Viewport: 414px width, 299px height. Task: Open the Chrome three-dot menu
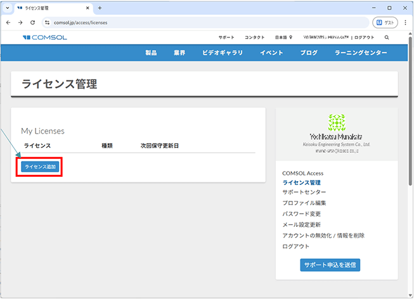(x=406, y=22)
